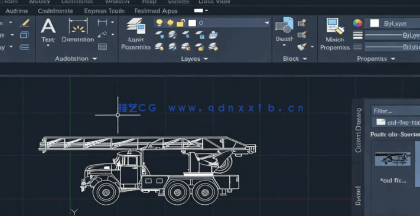Expand the Annotation panel title arrow
The image size is (420, 216).
[95, 58]
